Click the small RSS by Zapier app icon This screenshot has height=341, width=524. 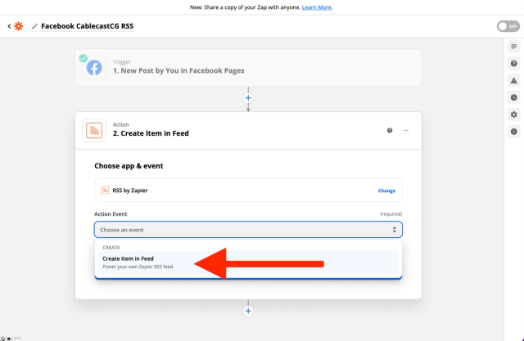coord(105,191)
